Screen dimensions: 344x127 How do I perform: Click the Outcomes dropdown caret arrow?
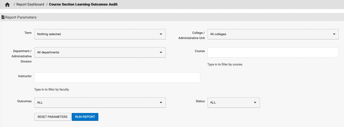click(161, 103)
